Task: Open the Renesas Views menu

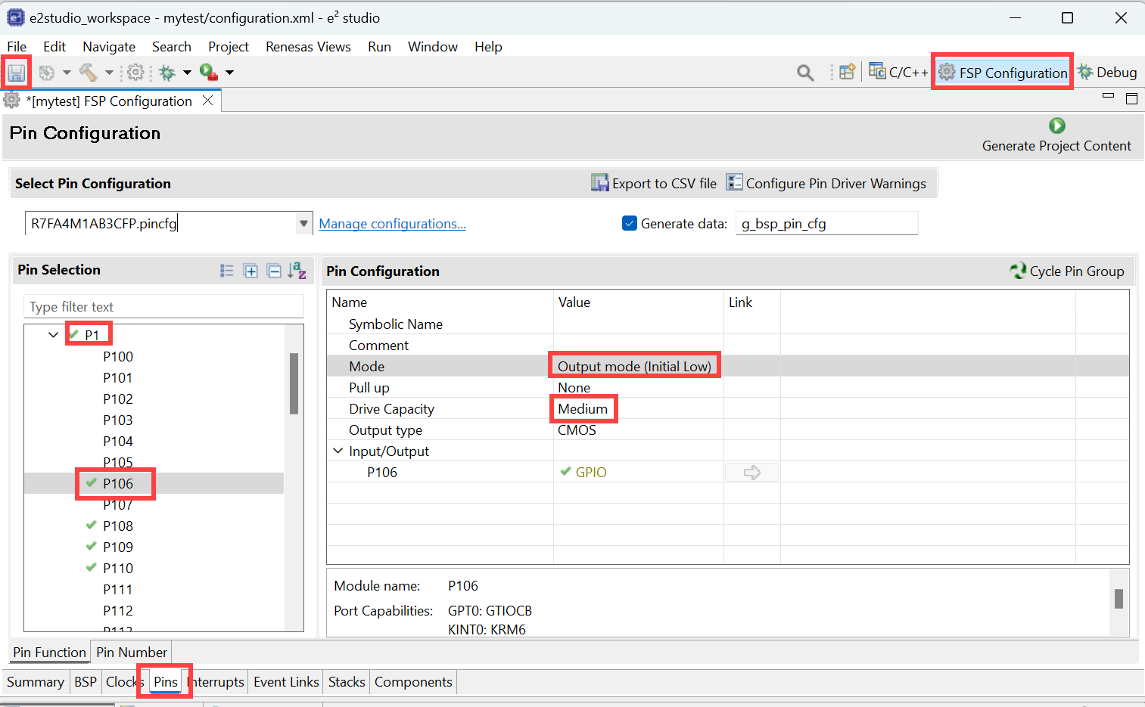Action: coord(308,46)
